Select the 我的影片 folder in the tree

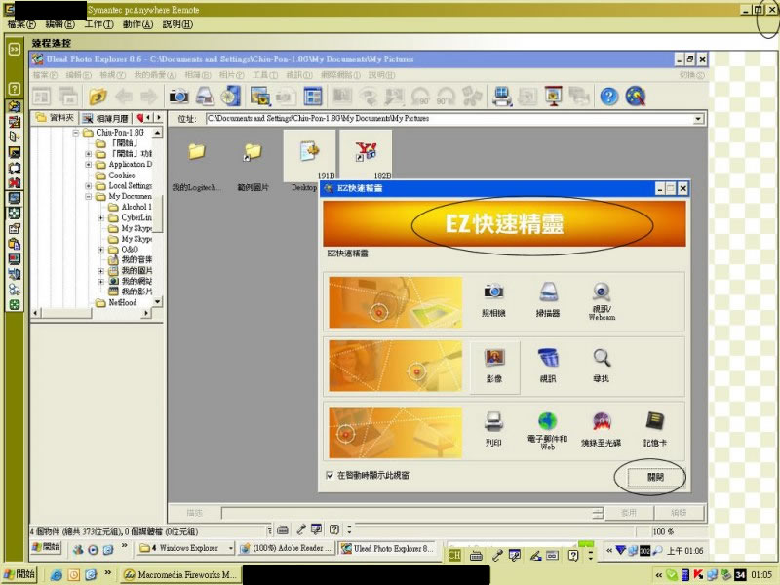(131, 292)
